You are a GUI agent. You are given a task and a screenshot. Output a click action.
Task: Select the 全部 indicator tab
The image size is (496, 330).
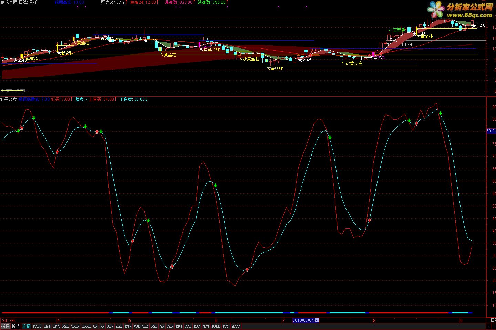click(x=26, y=326)
